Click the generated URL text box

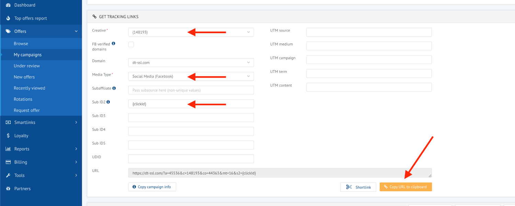[x=280, y=173]
